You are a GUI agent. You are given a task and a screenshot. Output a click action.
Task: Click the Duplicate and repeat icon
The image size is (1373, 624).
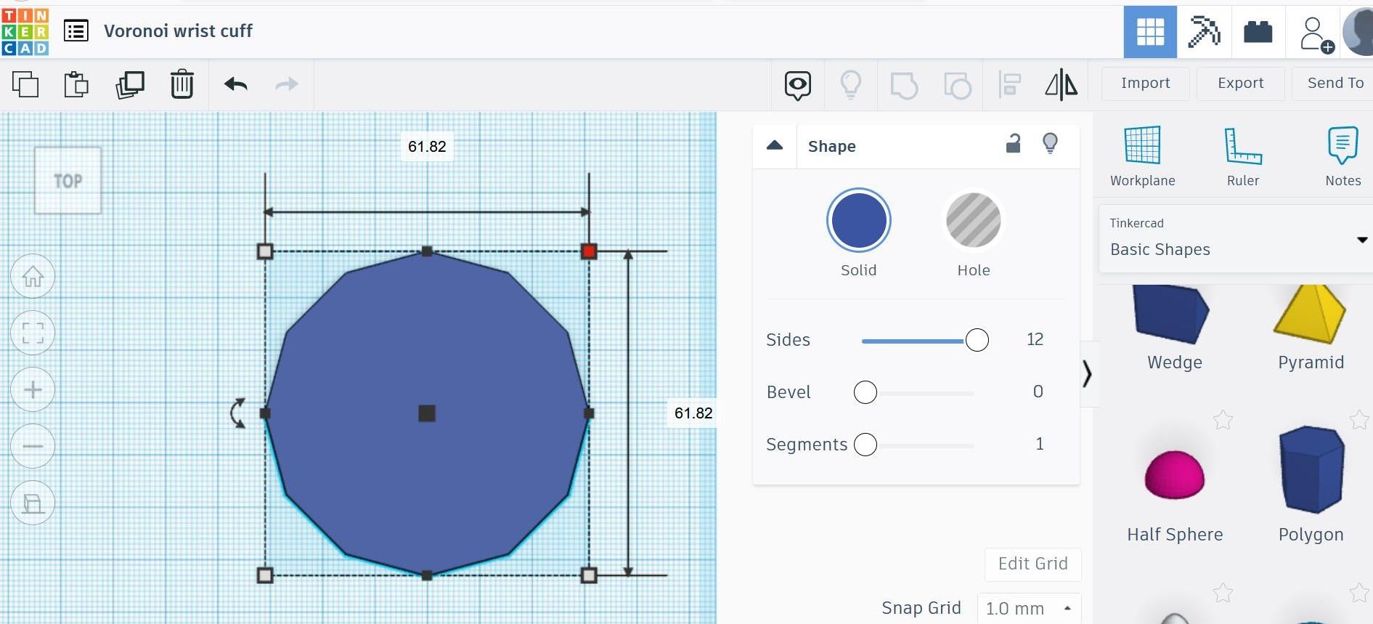point(130,84)
